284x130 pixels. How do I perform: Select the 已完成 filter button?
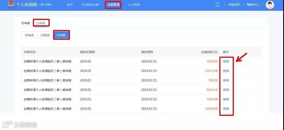tap(45, 35)
